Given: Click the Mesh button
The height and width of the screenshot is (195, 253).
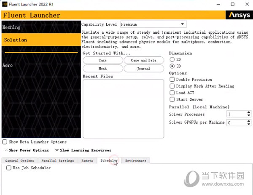Looking at the screenshot, I should click(x=103, y=69).
